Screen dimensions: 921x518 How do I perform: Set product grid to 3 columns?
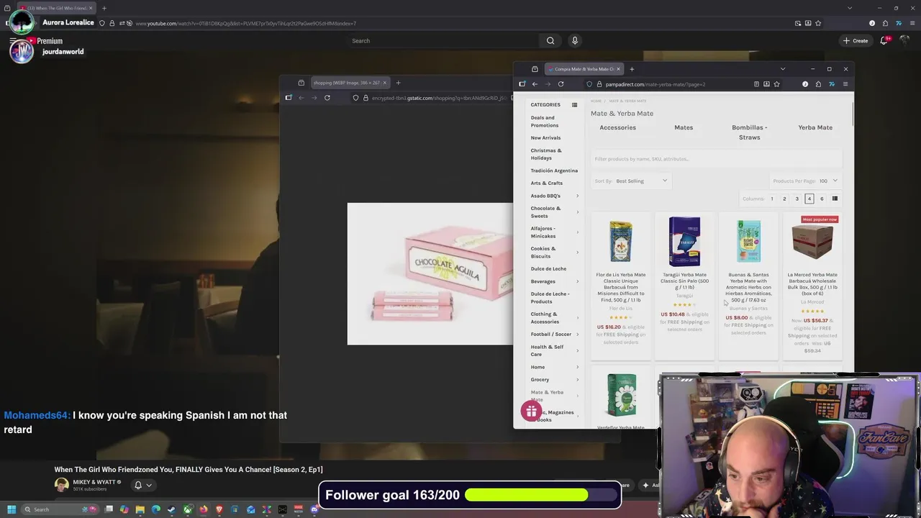click(x=797, y=199)
